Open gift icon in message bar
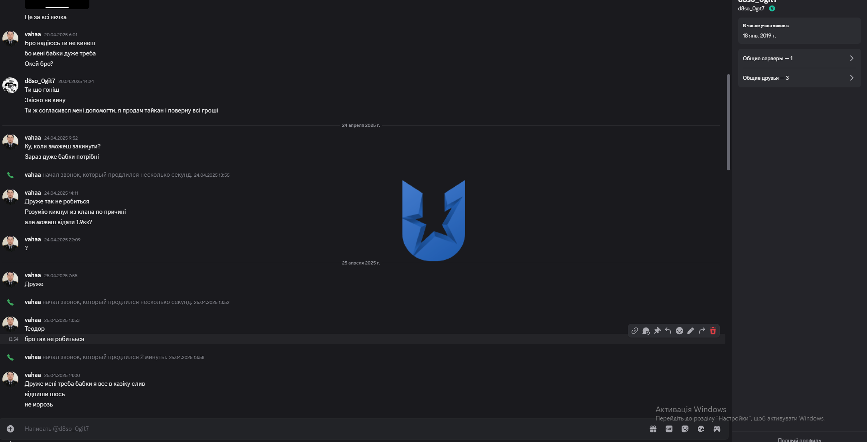 (x=653, y=429)
